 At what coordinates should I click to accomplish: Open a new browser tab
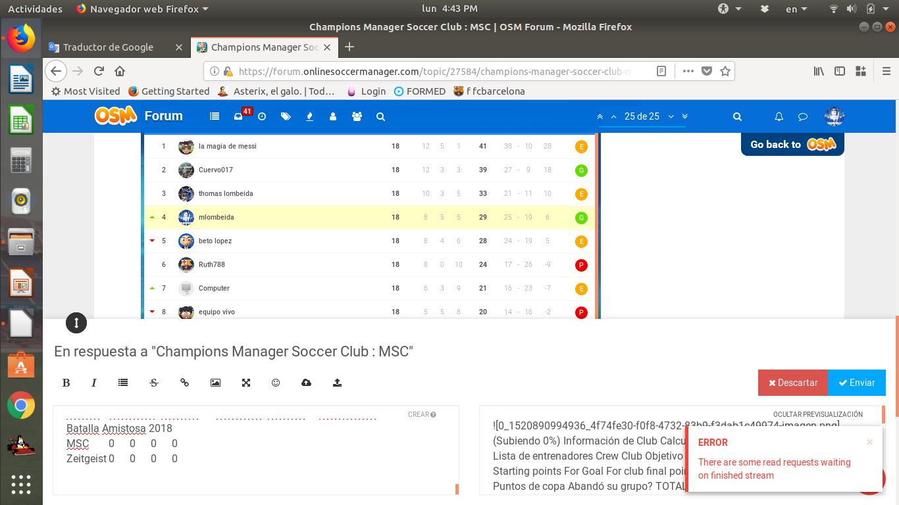click(349, 47)
